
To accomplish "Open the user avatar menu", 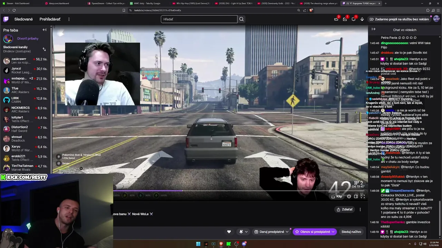I will click(x=436, y=19).
